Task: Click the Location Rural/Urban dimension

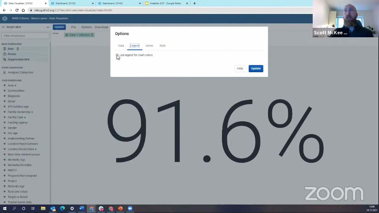Action: pyautogui.click(x=21, y=149)
